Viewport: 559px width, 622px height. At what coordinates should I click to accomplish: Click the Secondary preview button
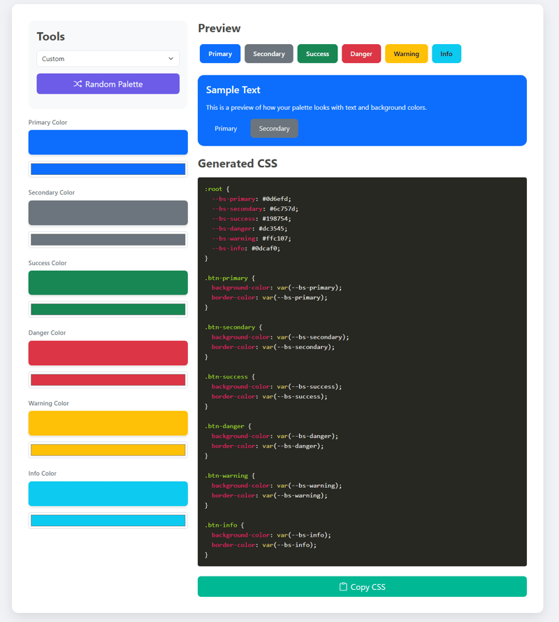tap(268, 53)
